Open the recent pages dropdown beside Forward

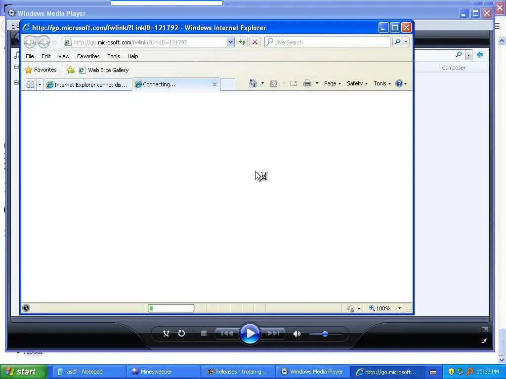(x=54, y=42)
